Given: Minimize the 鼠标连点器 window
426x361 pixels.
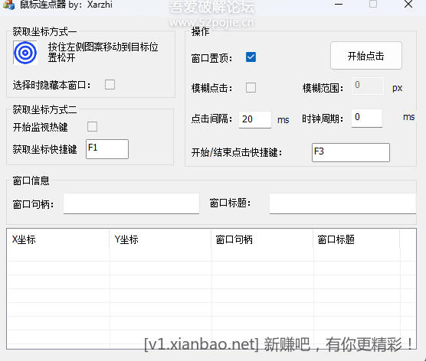Looking at the screenshot, I should [x=339, y=5].
